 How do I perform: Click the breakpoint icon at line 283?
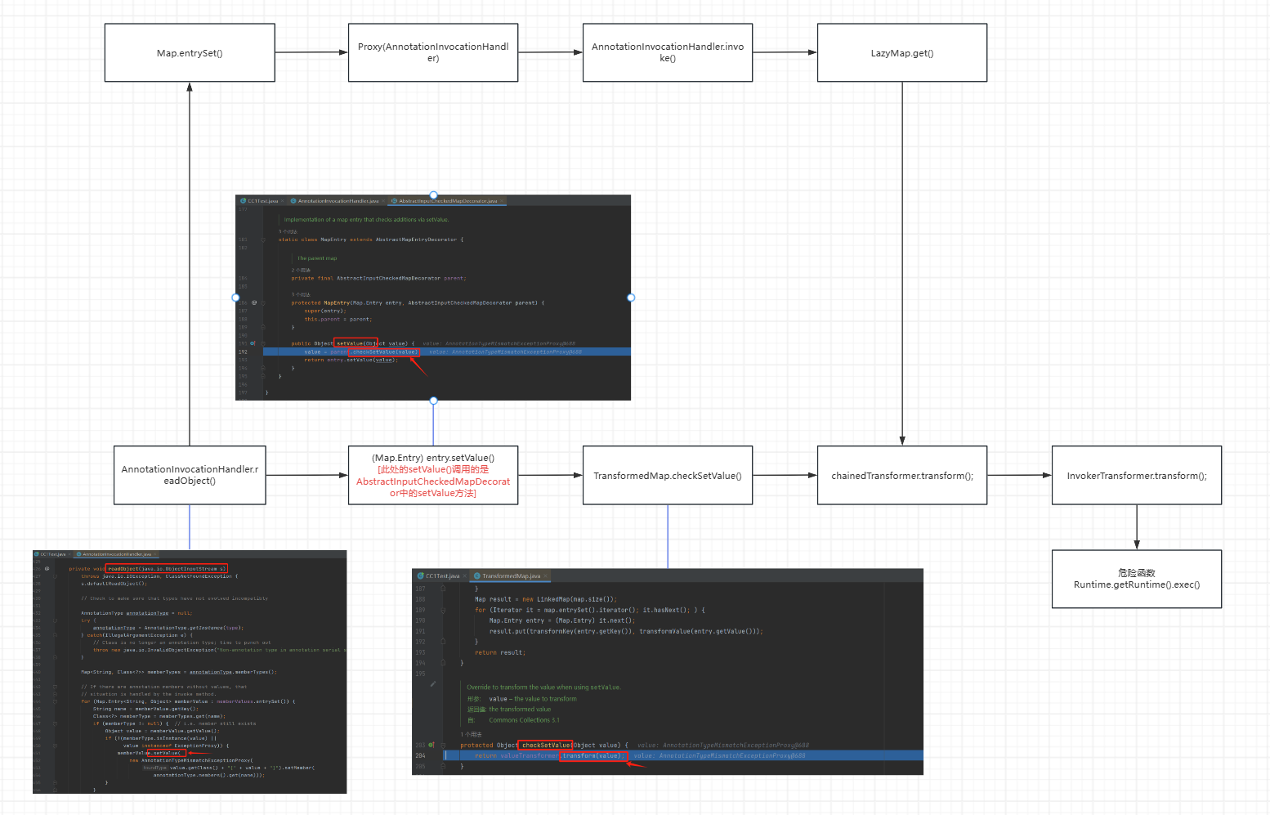coord(432,746)
